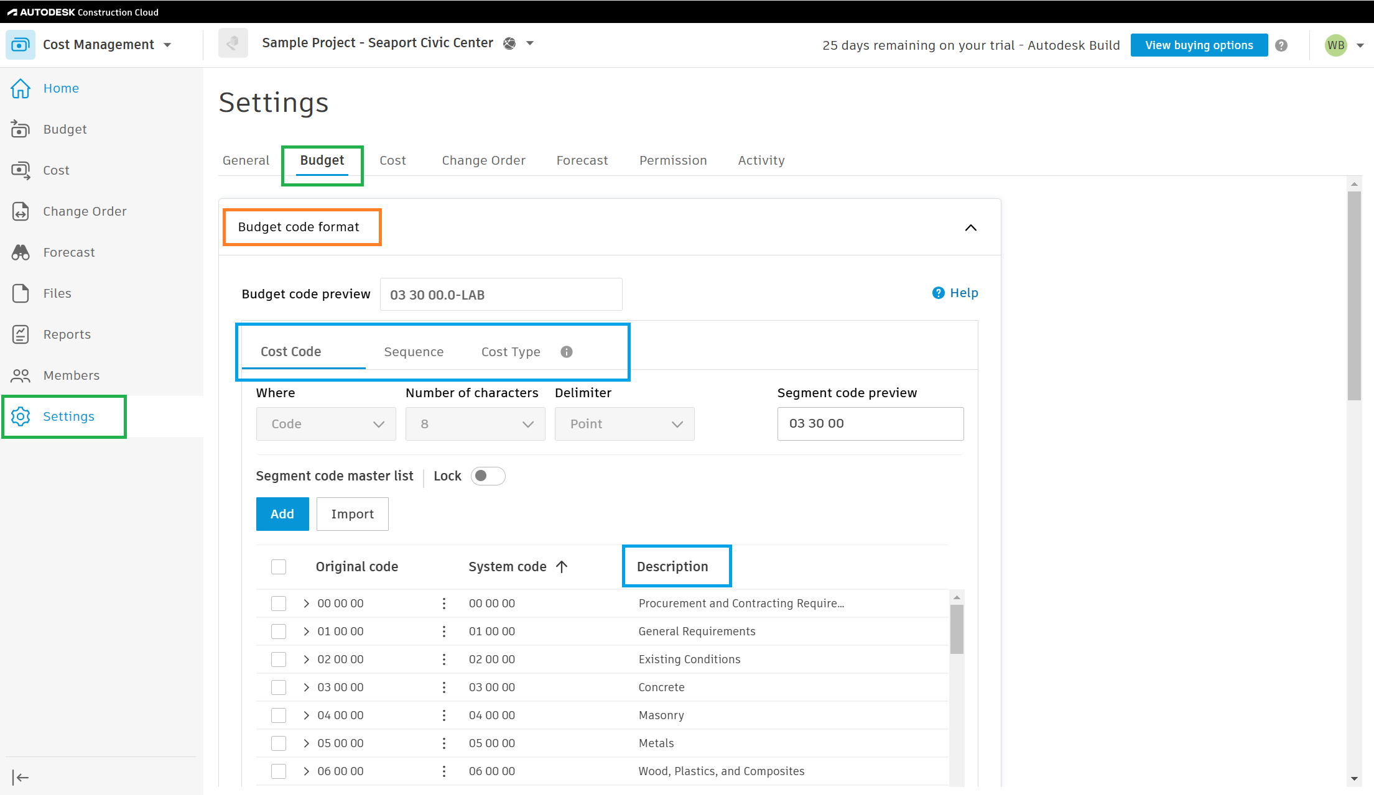
Task: Open the user account dropdown arrow
Action: [x=1360, y=45]
